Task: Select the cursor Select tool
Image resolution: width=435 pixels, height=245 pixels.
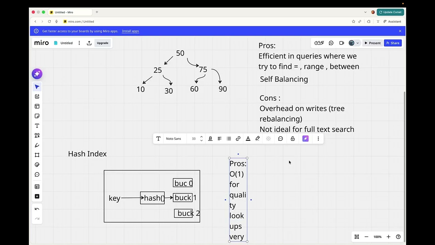Action: 37,87
